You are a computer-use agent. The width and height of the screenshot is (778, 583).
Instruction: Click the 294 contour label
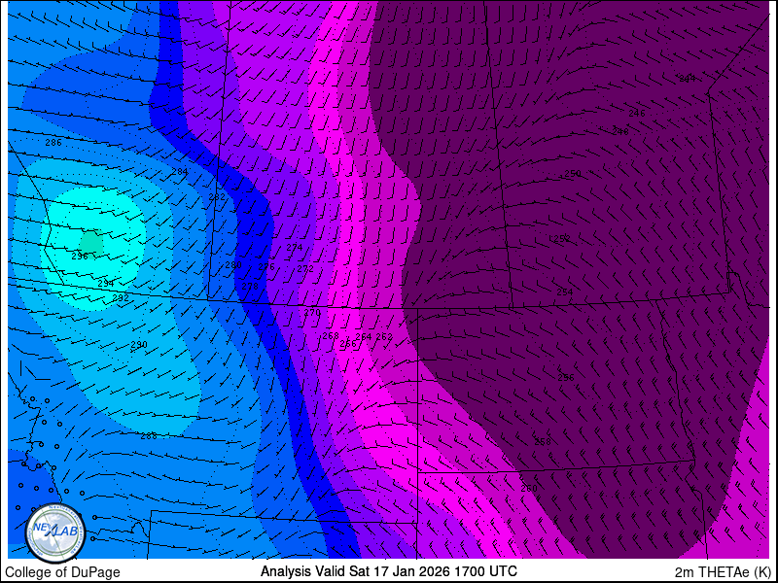(106, 283)
